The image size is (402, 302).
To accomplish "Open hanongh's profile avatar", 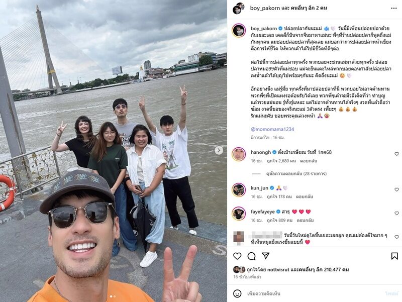I will [239, 154].
